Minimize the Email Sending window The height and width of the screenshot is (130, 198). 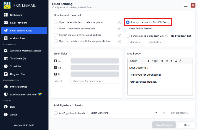pos(185,5)
